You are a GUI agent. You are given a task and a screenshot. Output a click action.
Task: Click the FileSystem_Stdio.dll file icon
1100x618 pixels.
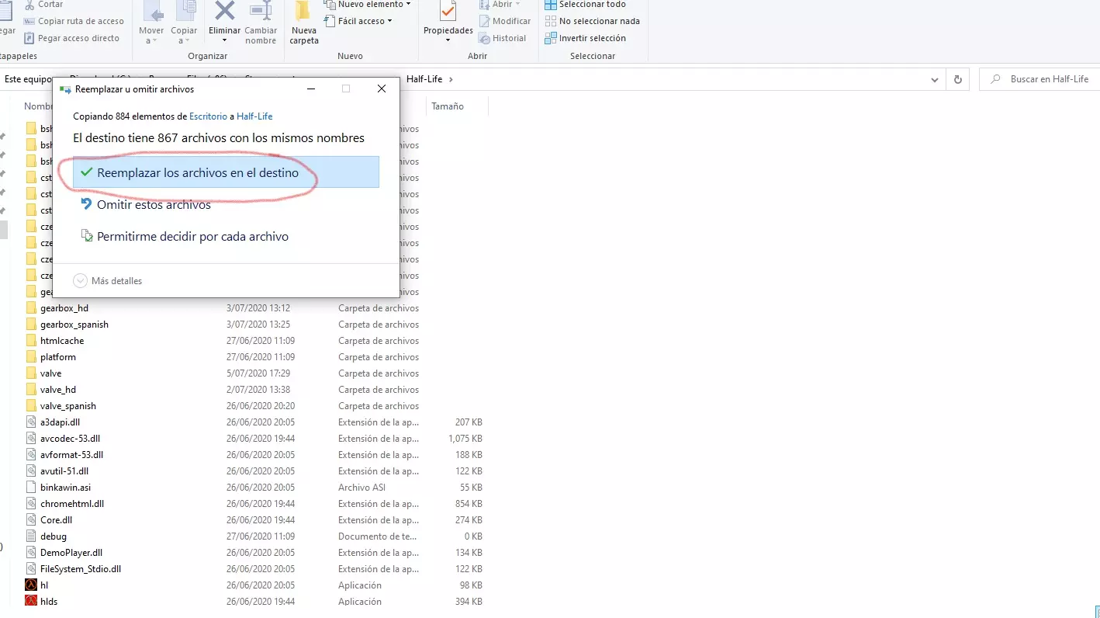[x=31, y=569]
